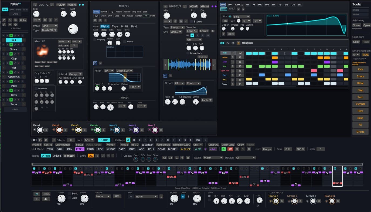Click the Euclidean button

click(x=147, y=145)
